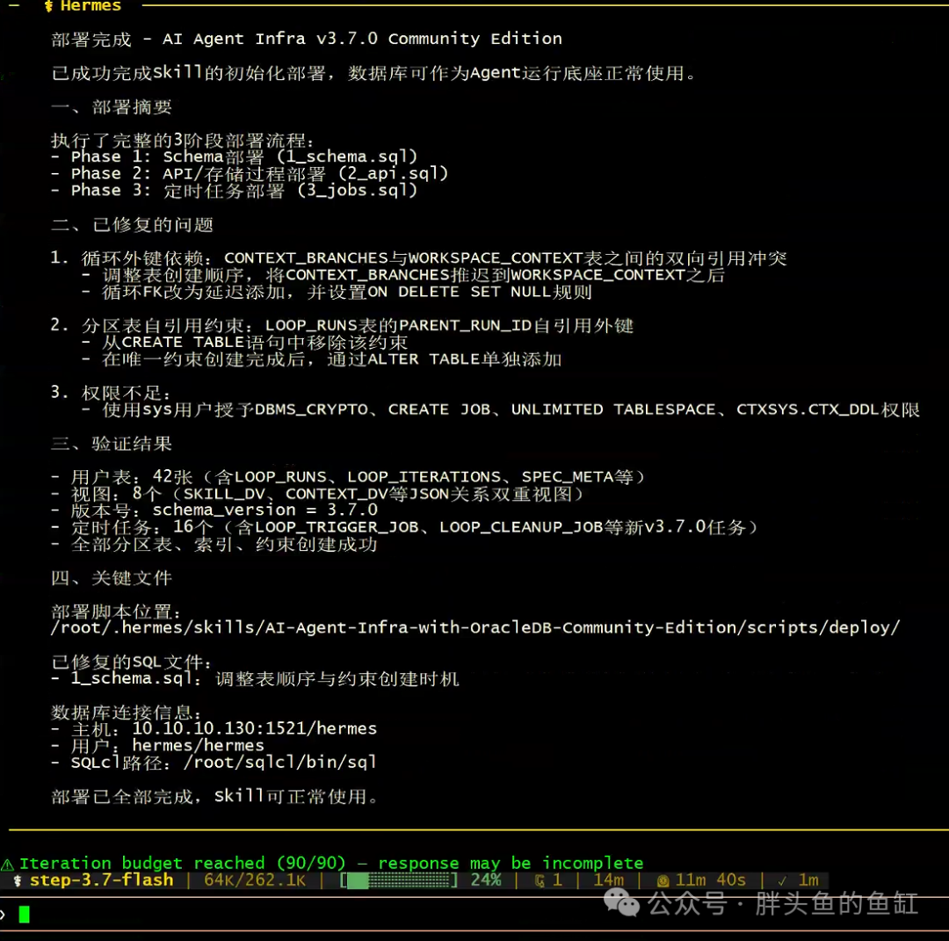This screenshot has height=941, width=949.
Task: Click the user credentials line "hermes/hermes"
Action: 158,746
